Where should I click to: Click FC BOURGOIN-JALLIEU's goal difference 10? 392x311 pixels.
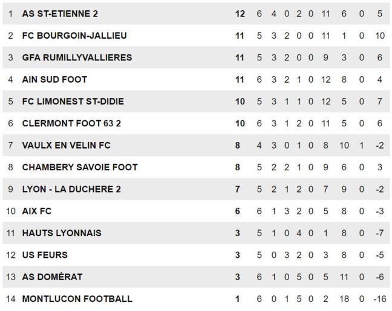(x=380, y=36)
